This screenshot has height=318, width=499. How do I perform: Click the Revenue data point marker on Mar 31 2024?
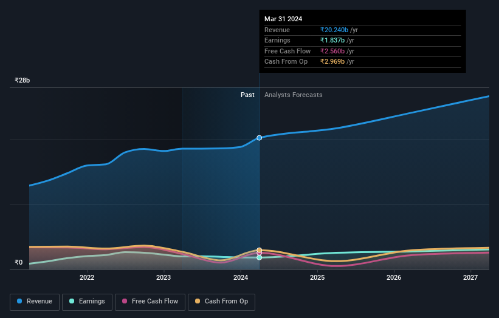pyautogui.click(x=260, y=138)
